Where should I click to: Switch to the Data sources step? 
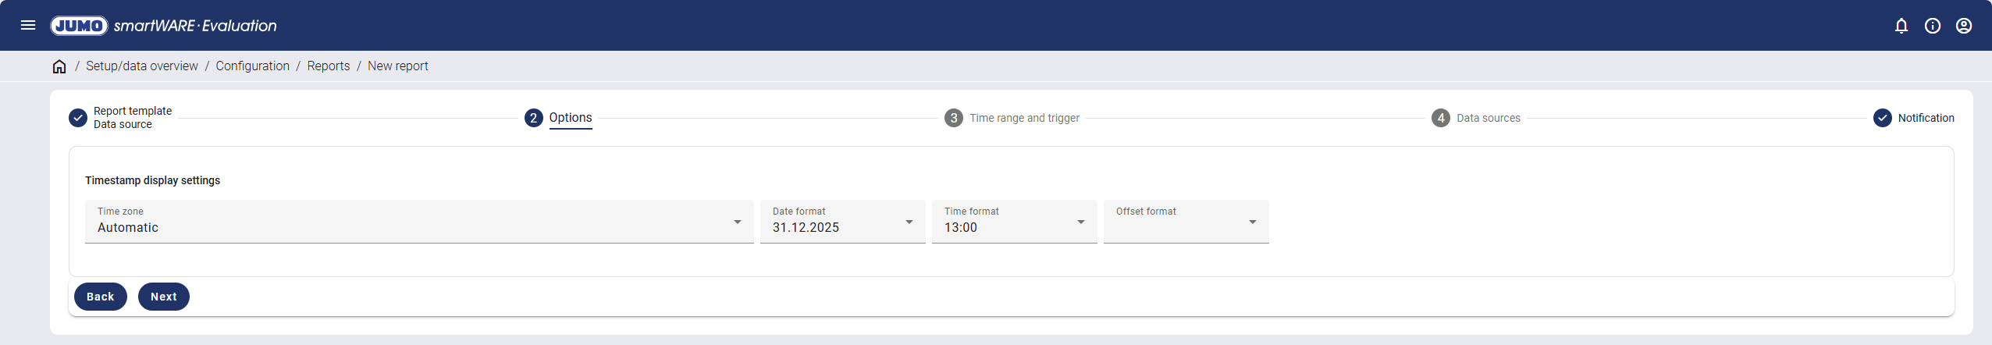[x=1488, y=118]
